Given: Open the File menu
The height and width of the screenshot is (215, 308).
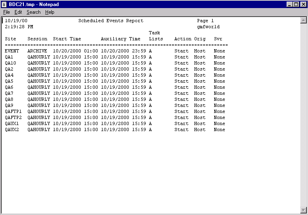Looking at the screenshot, I should point(6,12).
